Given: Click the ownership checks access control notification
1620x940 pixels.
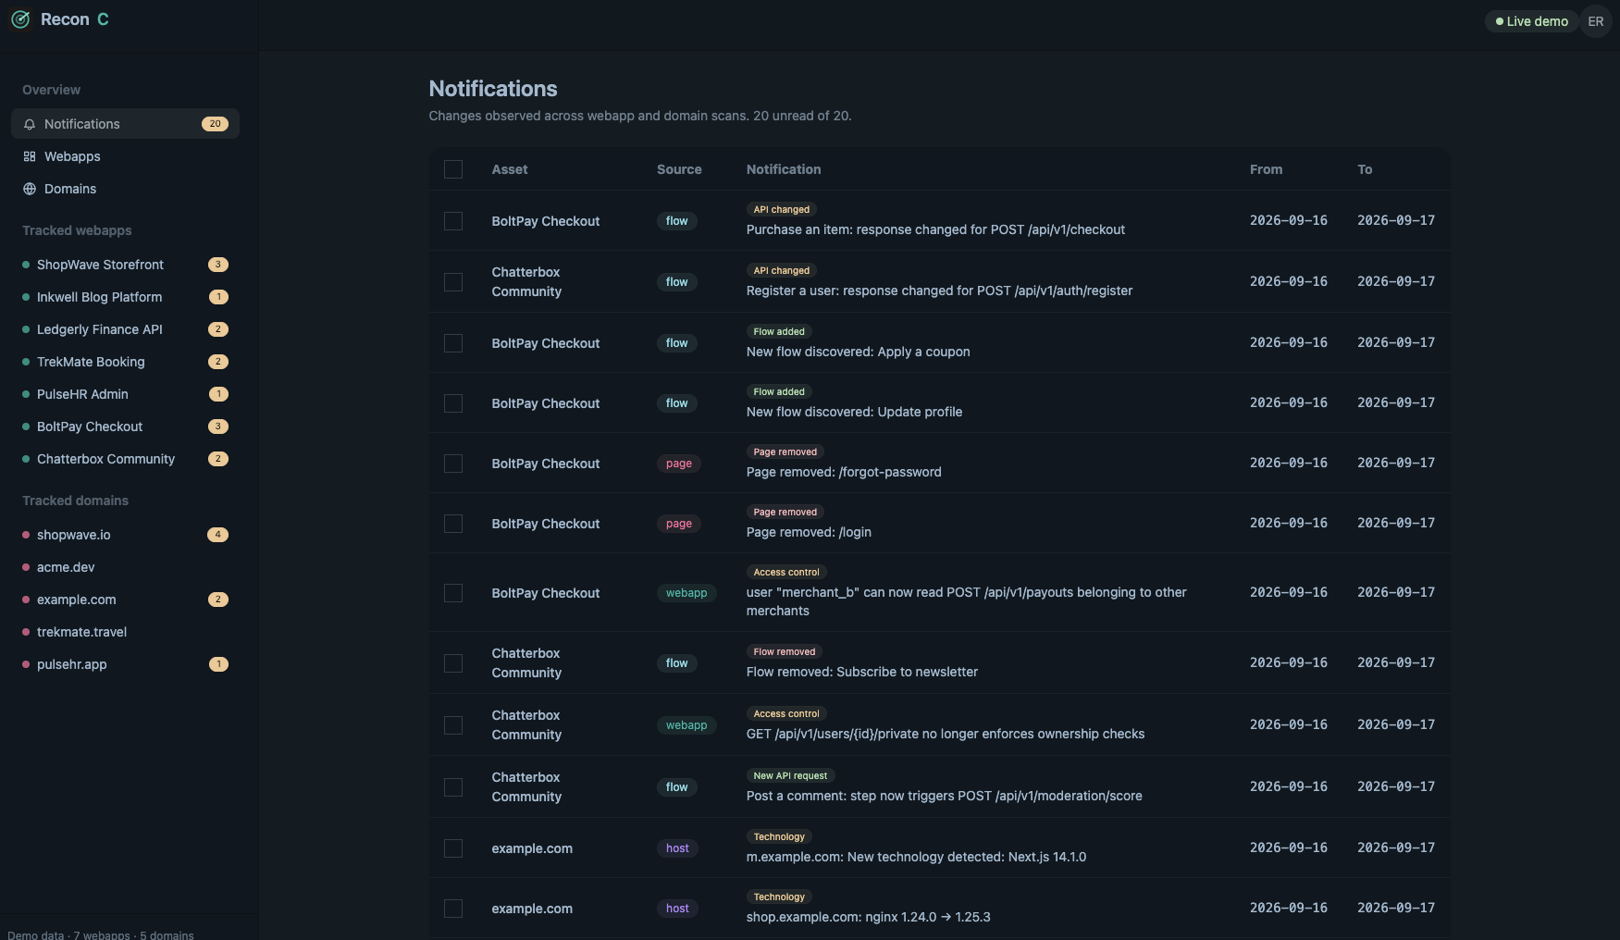Looking at the screenshot, I should point(946,734).
